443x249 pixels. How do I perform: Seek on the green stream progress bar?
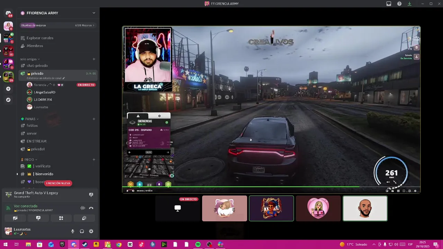[271, 187]
